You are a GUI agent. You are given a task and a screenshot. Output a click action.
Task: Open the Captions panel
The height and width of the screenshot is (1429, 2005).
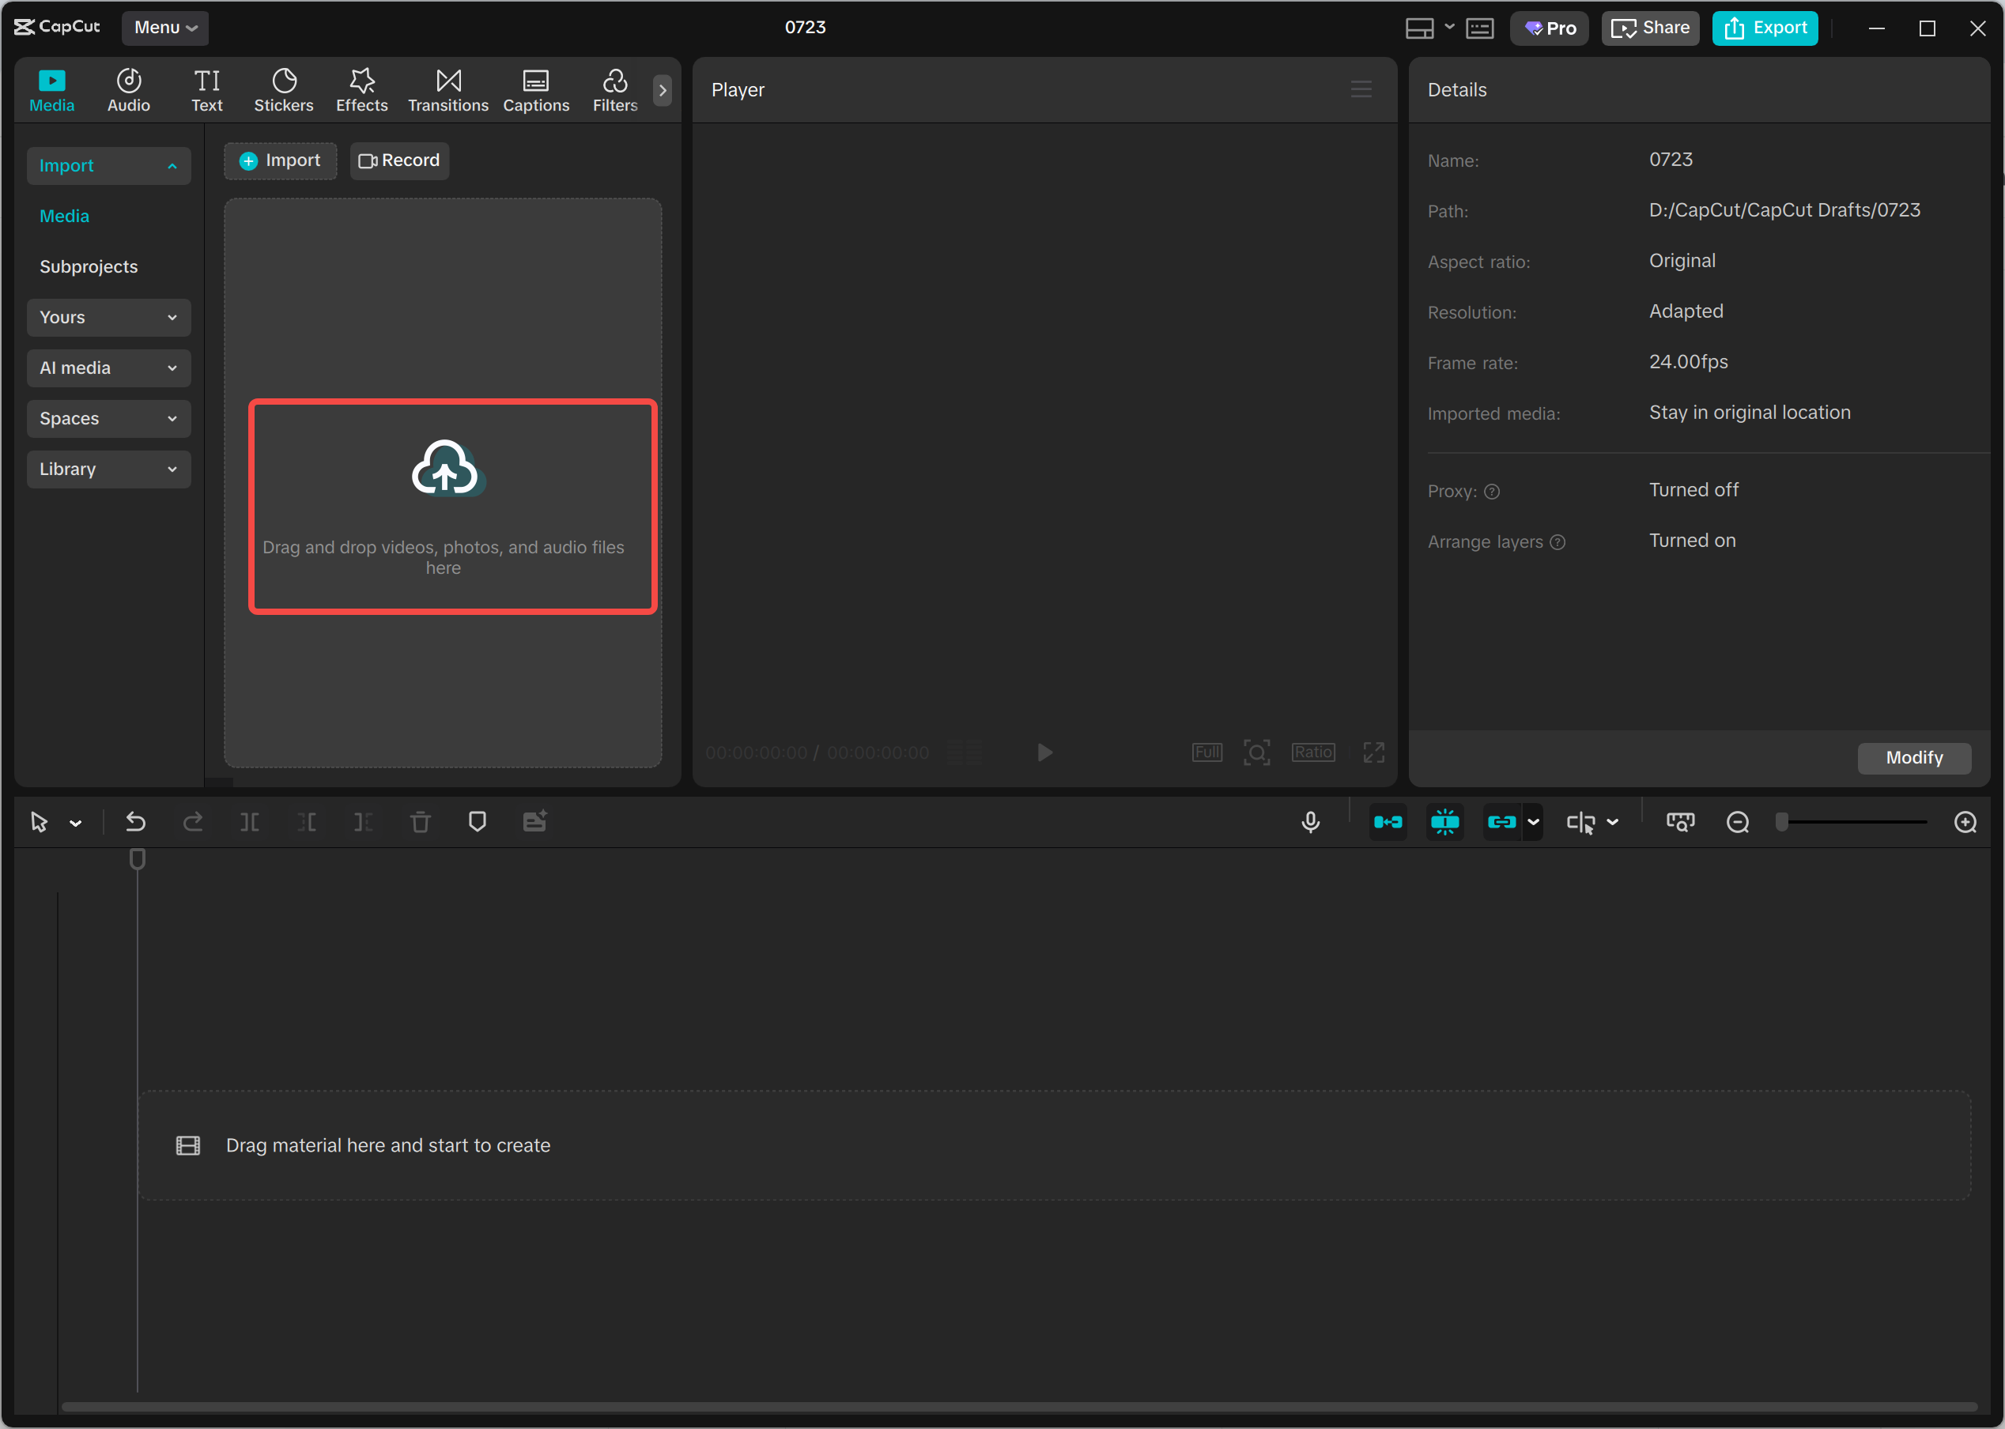[536, 88]
